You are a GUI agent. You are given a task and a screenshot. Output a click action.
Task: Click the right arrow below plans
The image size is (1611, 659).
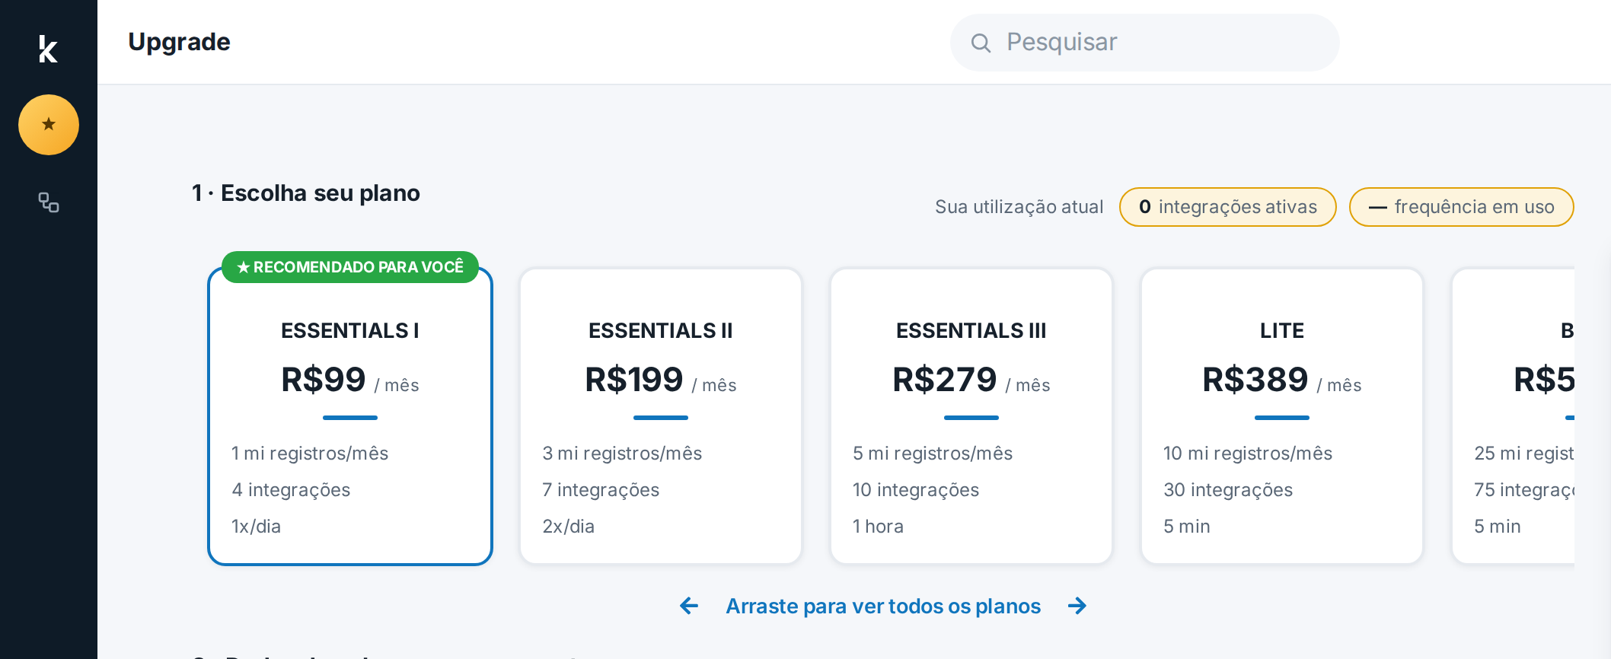click(x=1077, y=606)
